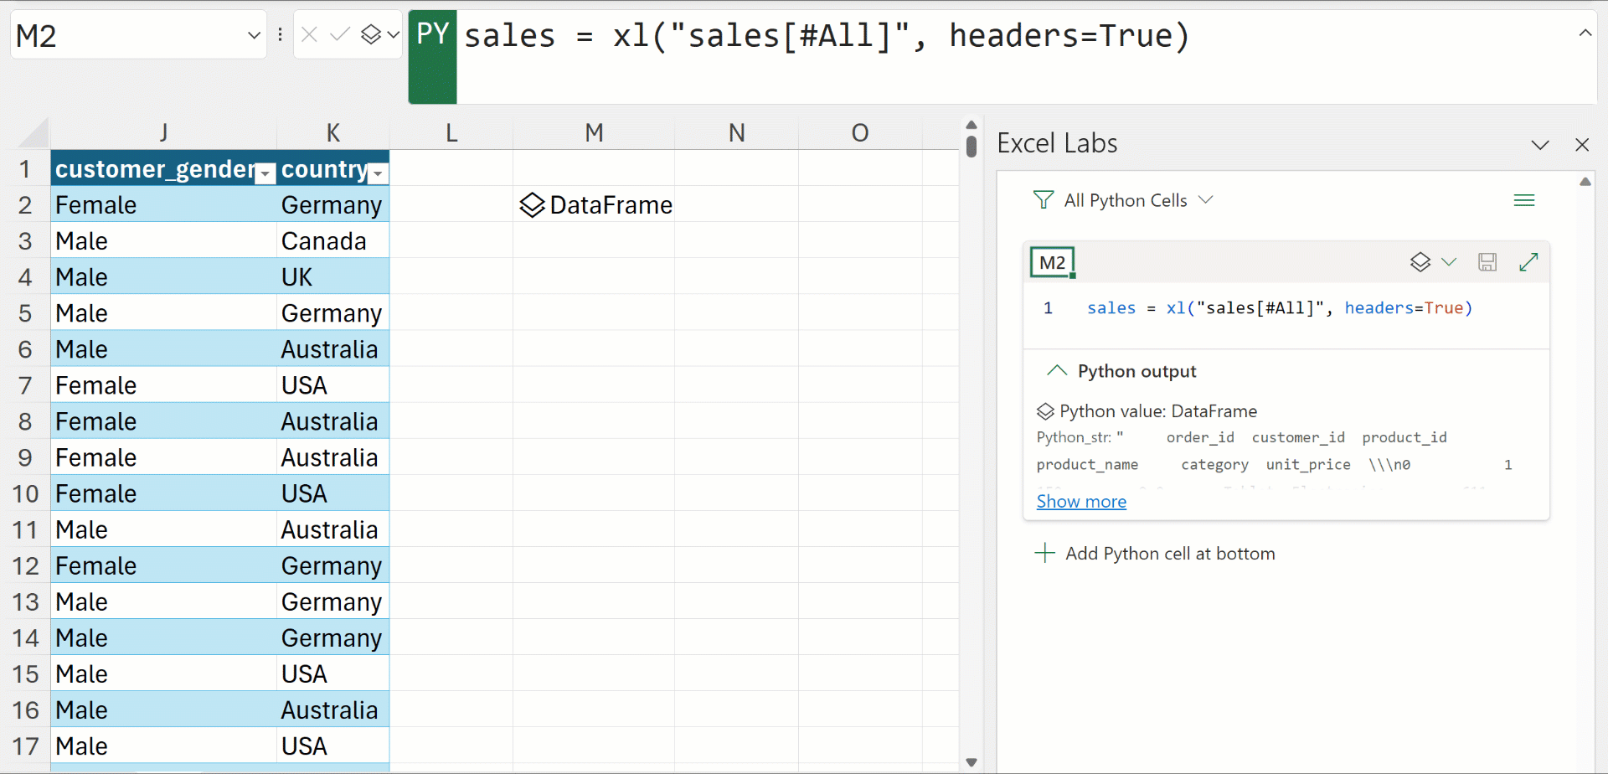Cancel formula entry with the X icon
This screenshot has width=1608, height=774.
click(x=310, y=34)
